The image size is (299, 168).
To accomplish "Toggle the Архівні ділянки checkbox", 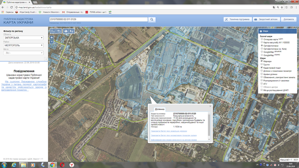I will 262,74.
